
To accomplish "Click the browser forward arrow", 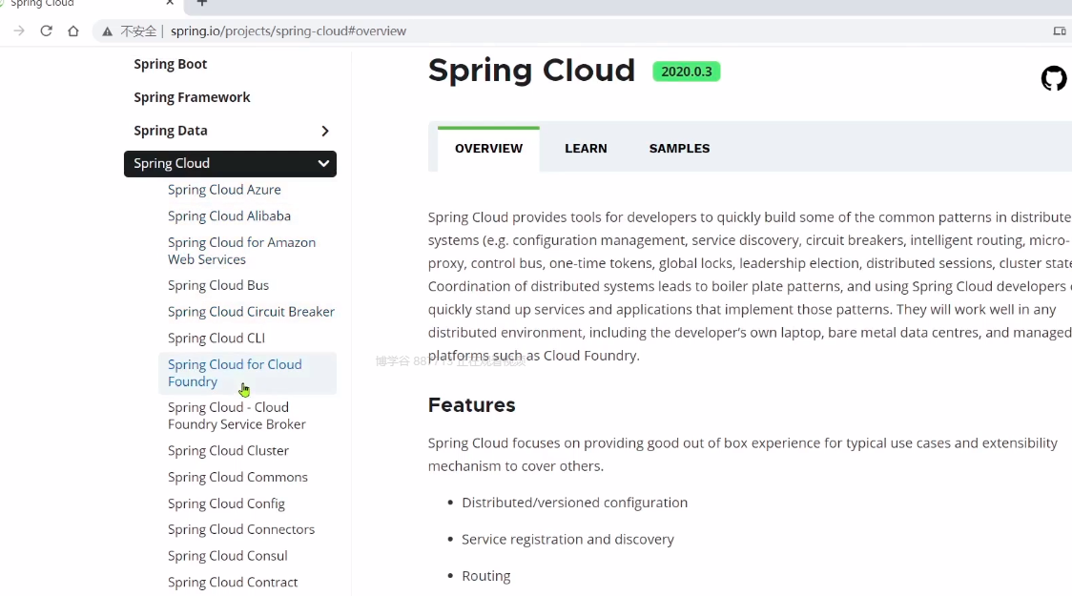I will [x=19, y=31].
